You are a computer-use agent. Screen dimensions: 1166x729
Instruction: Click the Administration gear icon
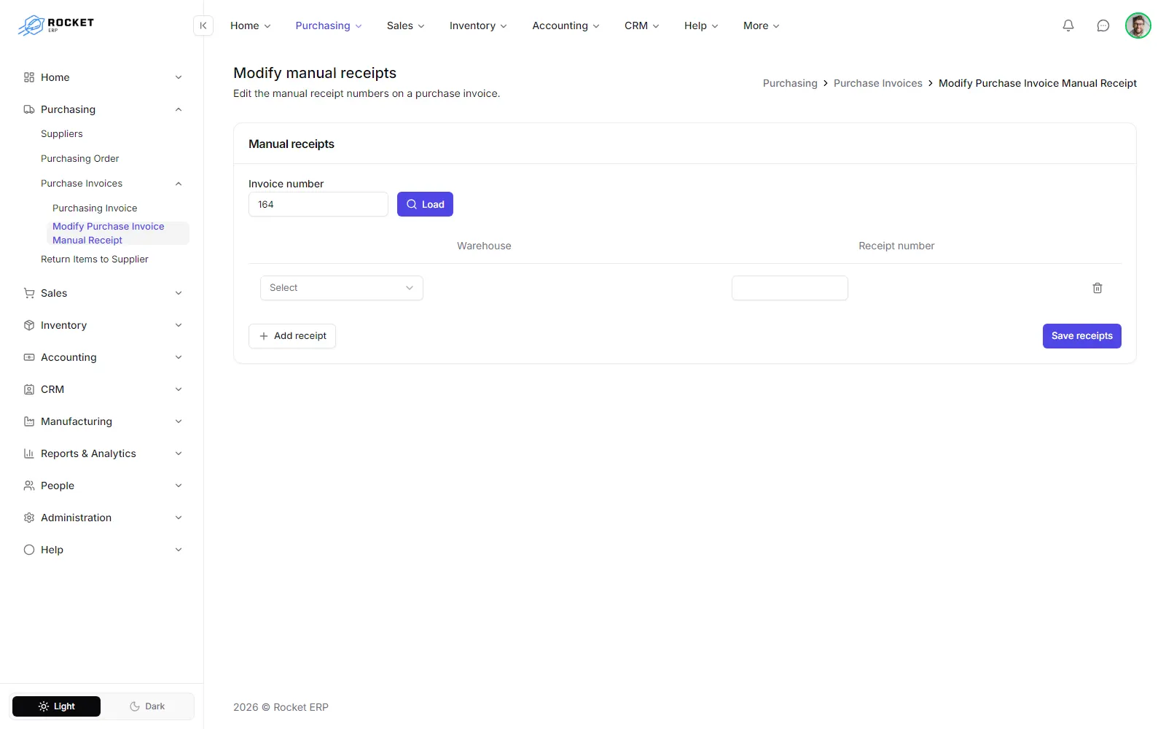coord(29,518)
